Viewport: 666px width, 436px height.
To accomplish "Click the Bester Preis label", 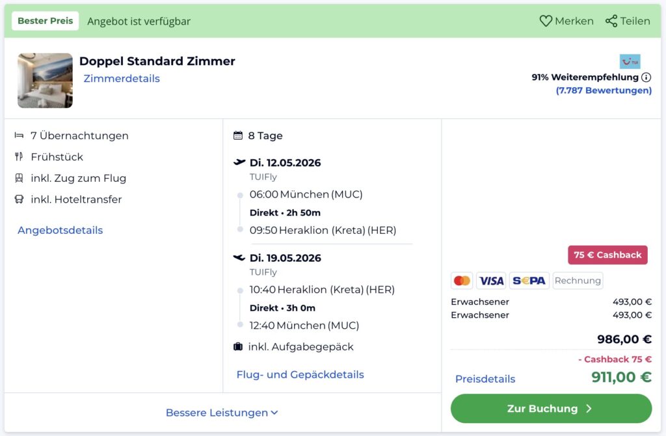I will tap(45, 21).
